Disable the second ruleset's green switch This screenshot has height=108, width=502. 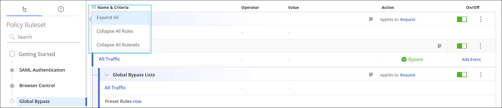point(462,46)
